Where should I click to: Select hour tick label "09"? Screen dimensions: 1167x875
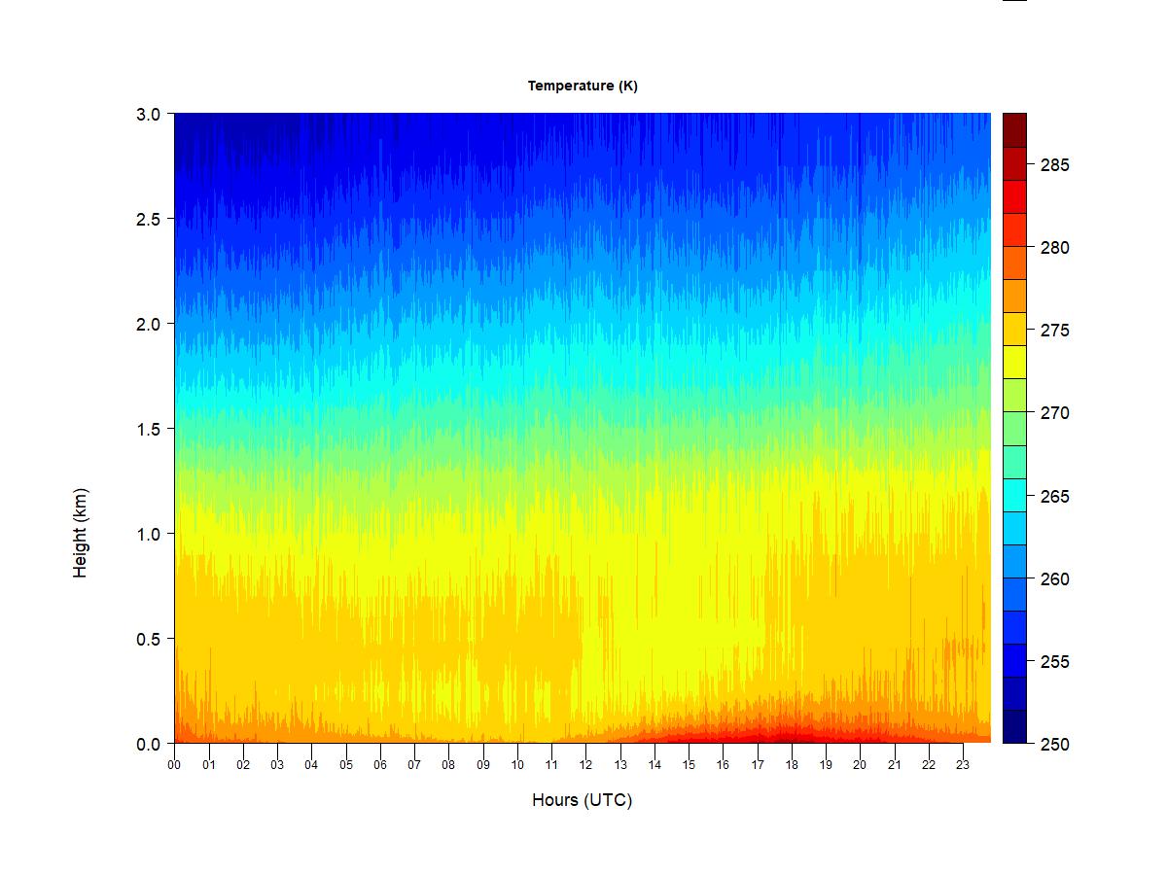click(x=483, y=764)
